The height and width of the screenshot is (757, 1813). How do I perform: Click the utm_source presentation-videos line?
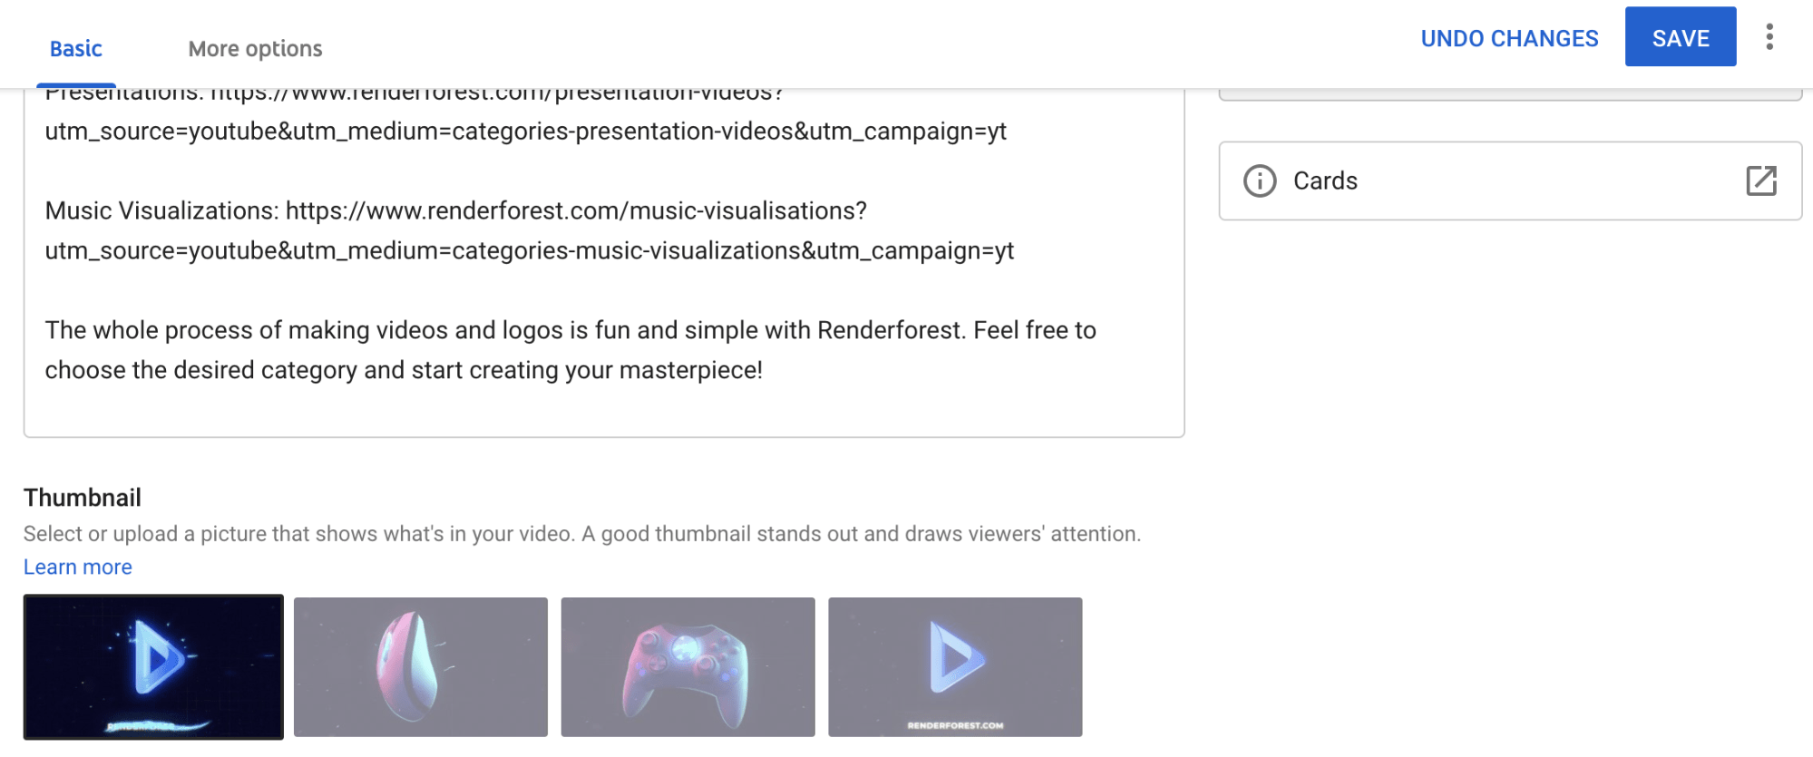pos(526,131)
